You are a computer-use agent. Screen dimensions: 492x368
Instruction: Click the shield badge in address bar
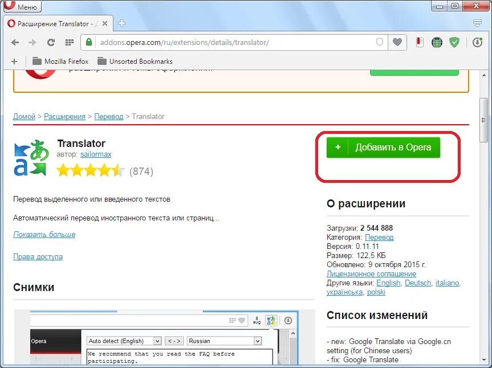click(380, 42)
